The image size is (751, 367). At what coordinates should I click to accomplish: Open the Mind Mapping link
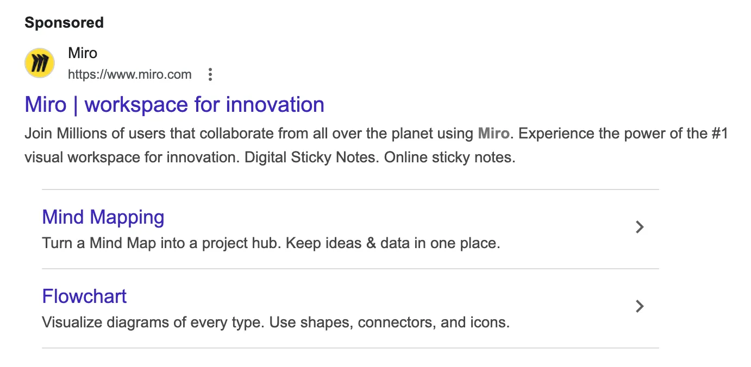tap(103, 217)
